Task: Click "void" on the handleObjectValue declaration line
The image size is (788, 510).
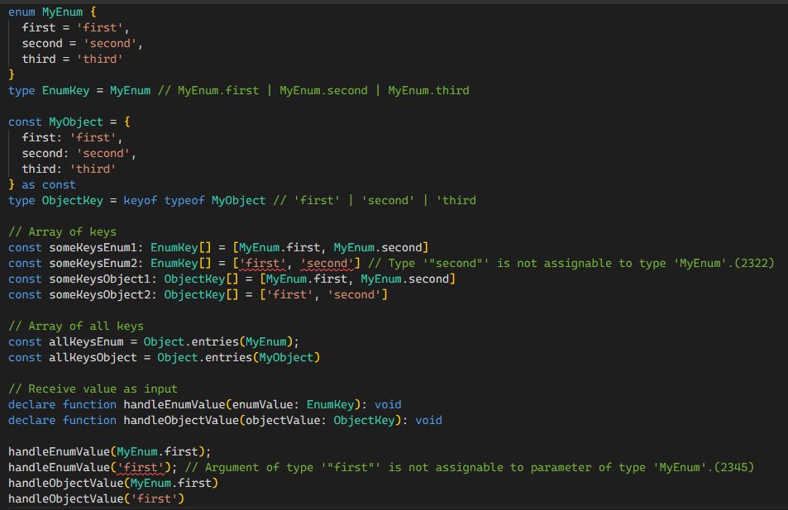Action: point(428,420)
